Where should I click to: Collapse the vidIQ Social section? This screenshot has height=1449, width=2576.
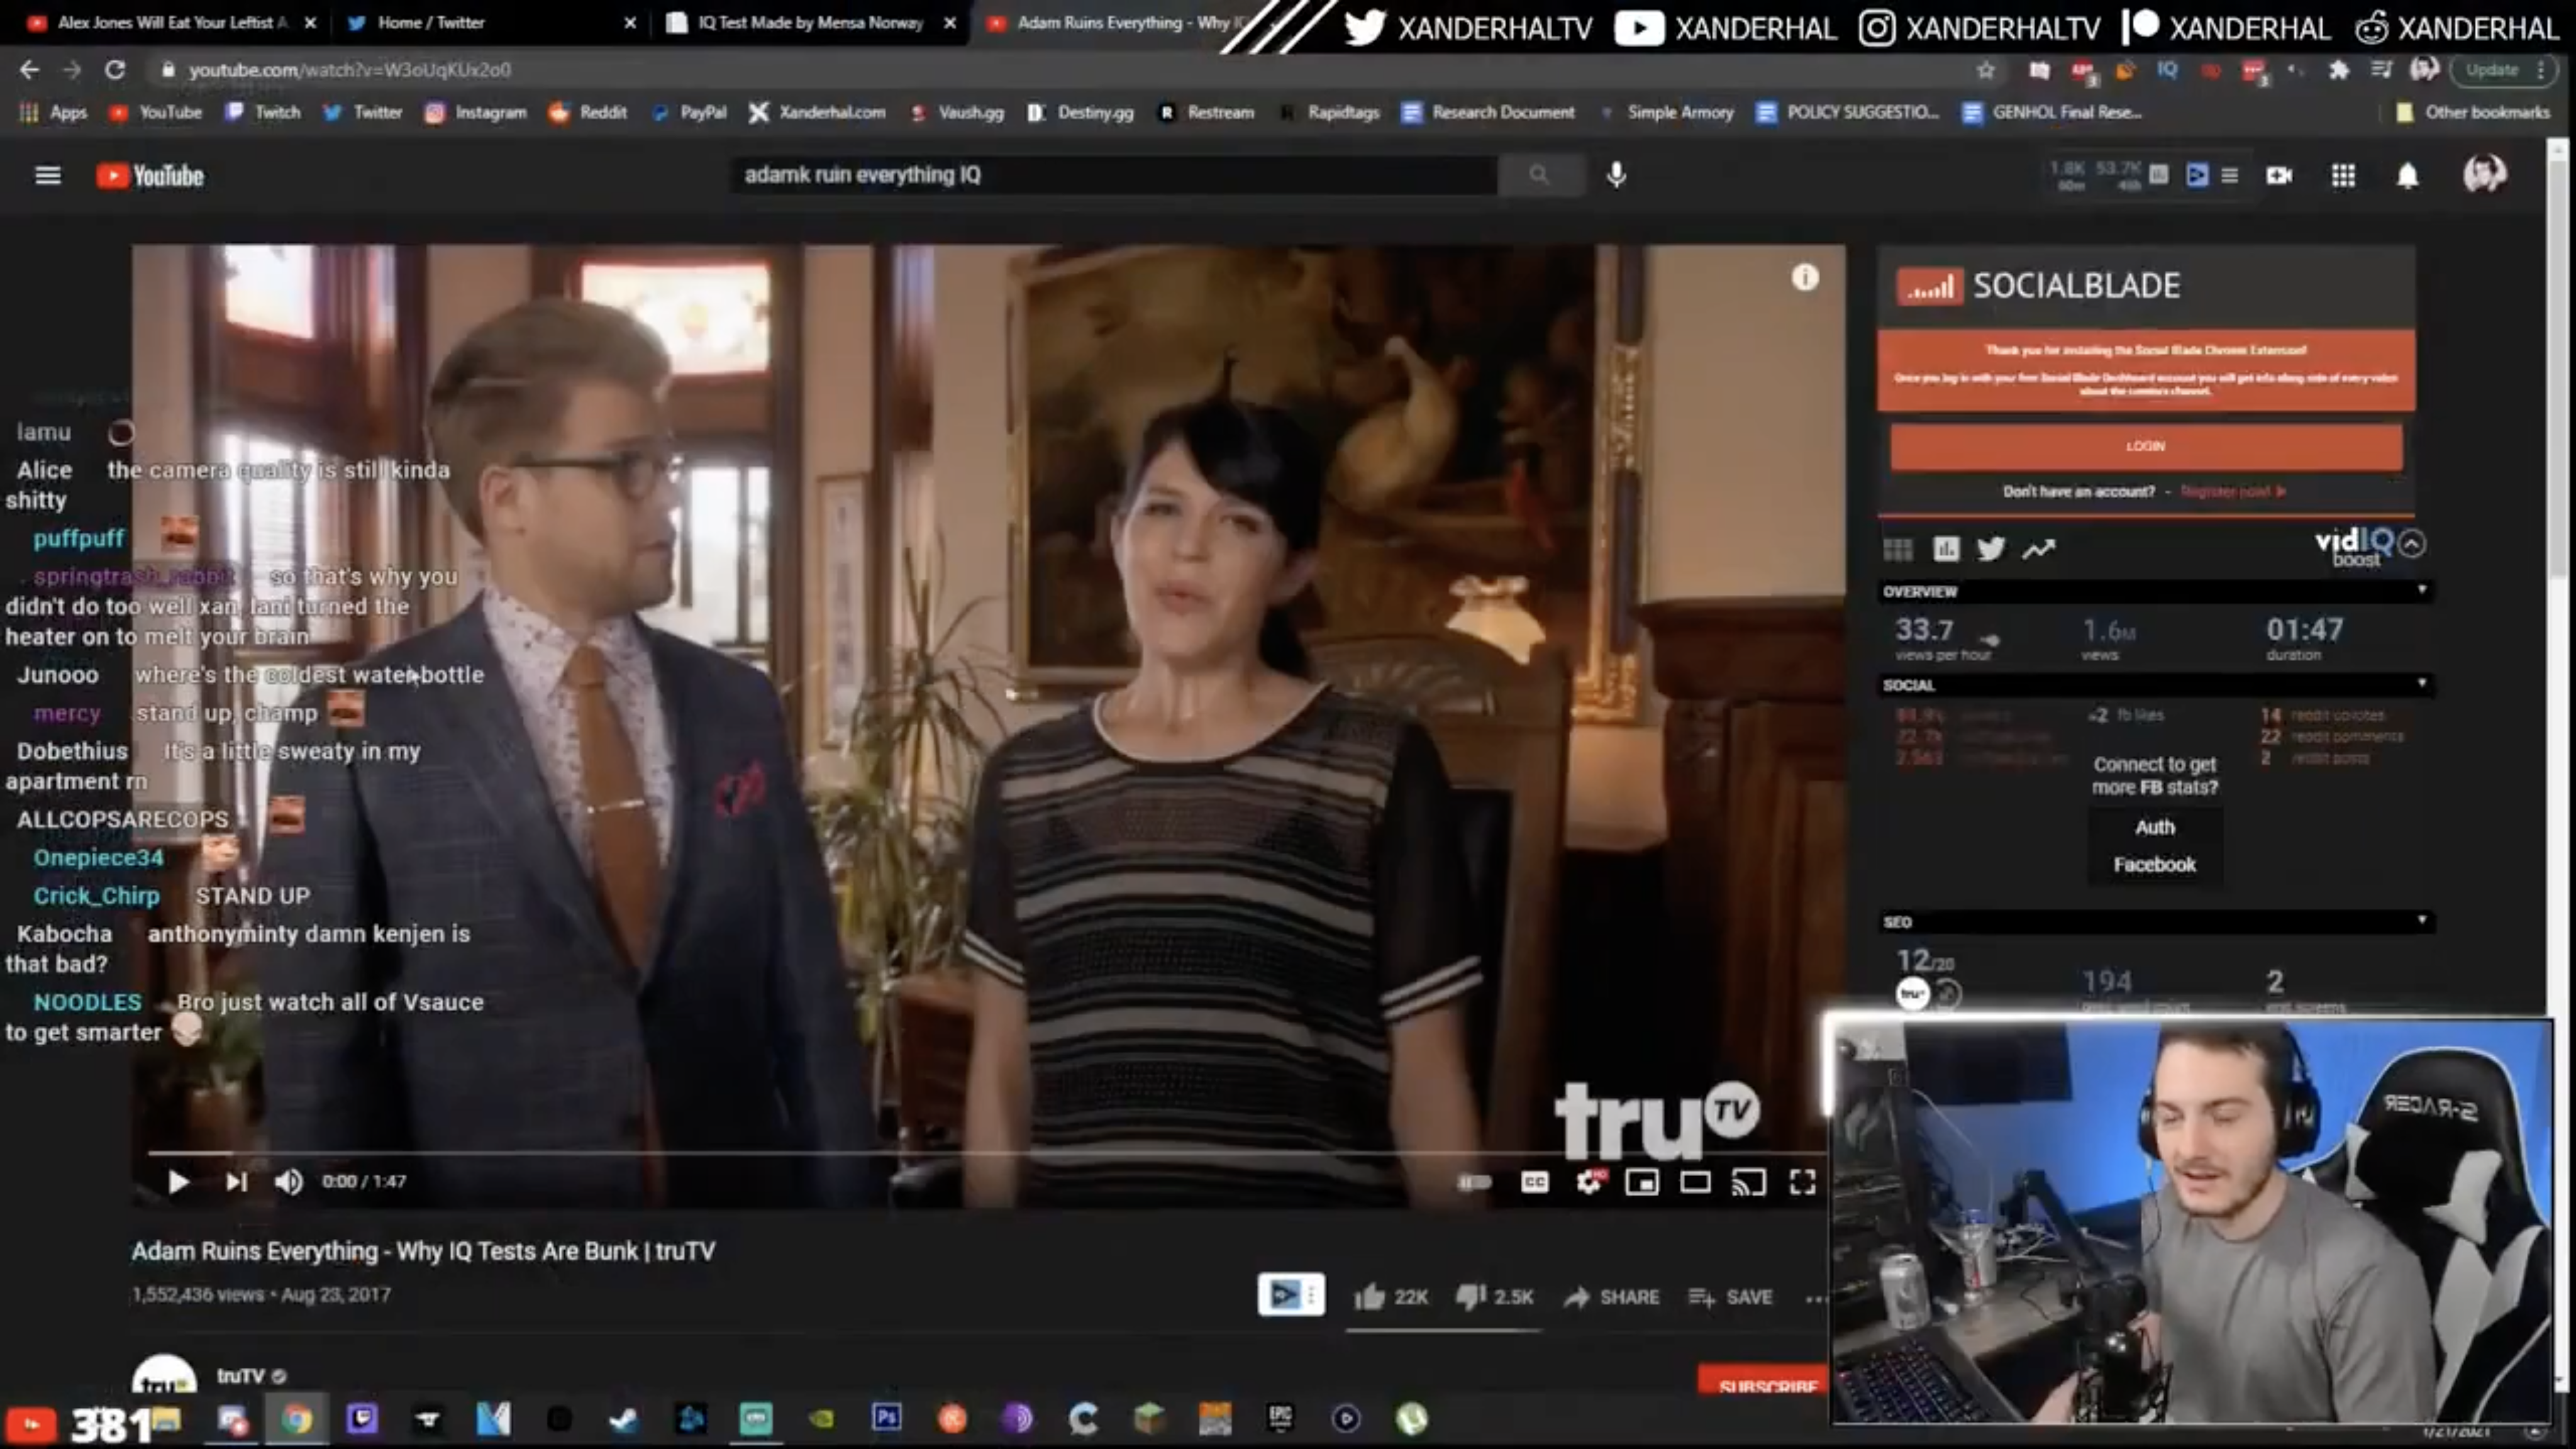[2422, 684]
